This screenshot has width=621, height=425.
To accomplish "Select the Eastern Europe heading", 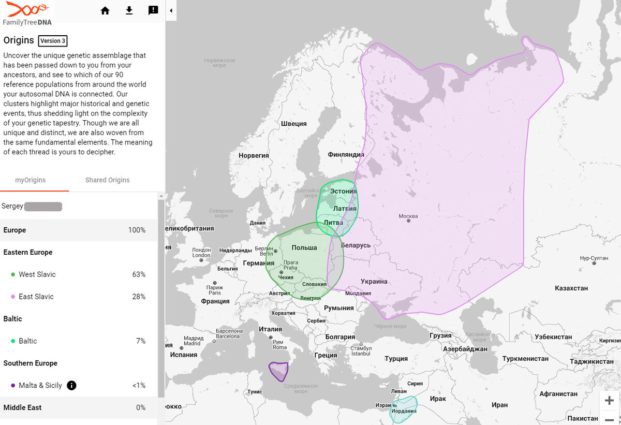I will 28,252.
